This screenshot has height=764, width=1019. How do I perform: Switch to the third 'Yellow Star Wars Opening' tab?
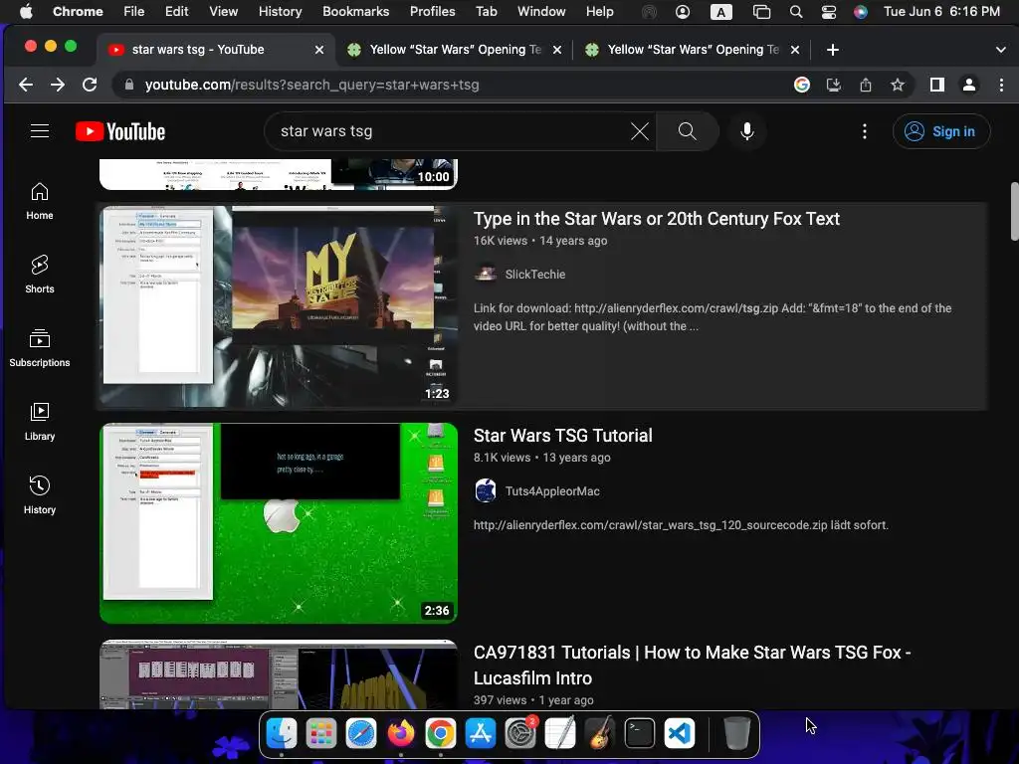coord(693,50)
